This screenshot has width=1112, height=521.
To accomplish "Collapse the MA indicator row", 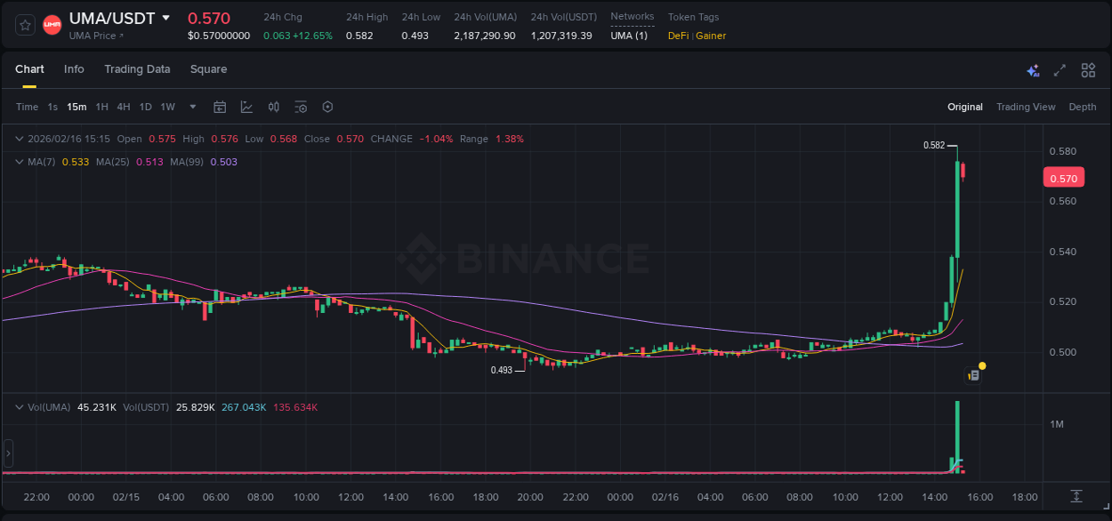I will tap(19, 162).
